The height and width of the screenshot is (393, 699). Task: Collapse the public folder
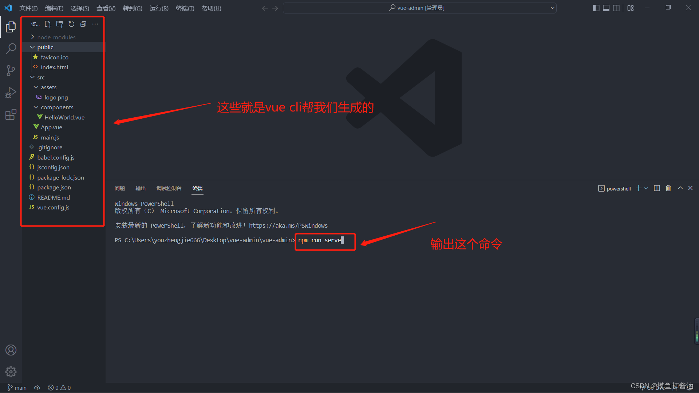(x=63, y=47)
